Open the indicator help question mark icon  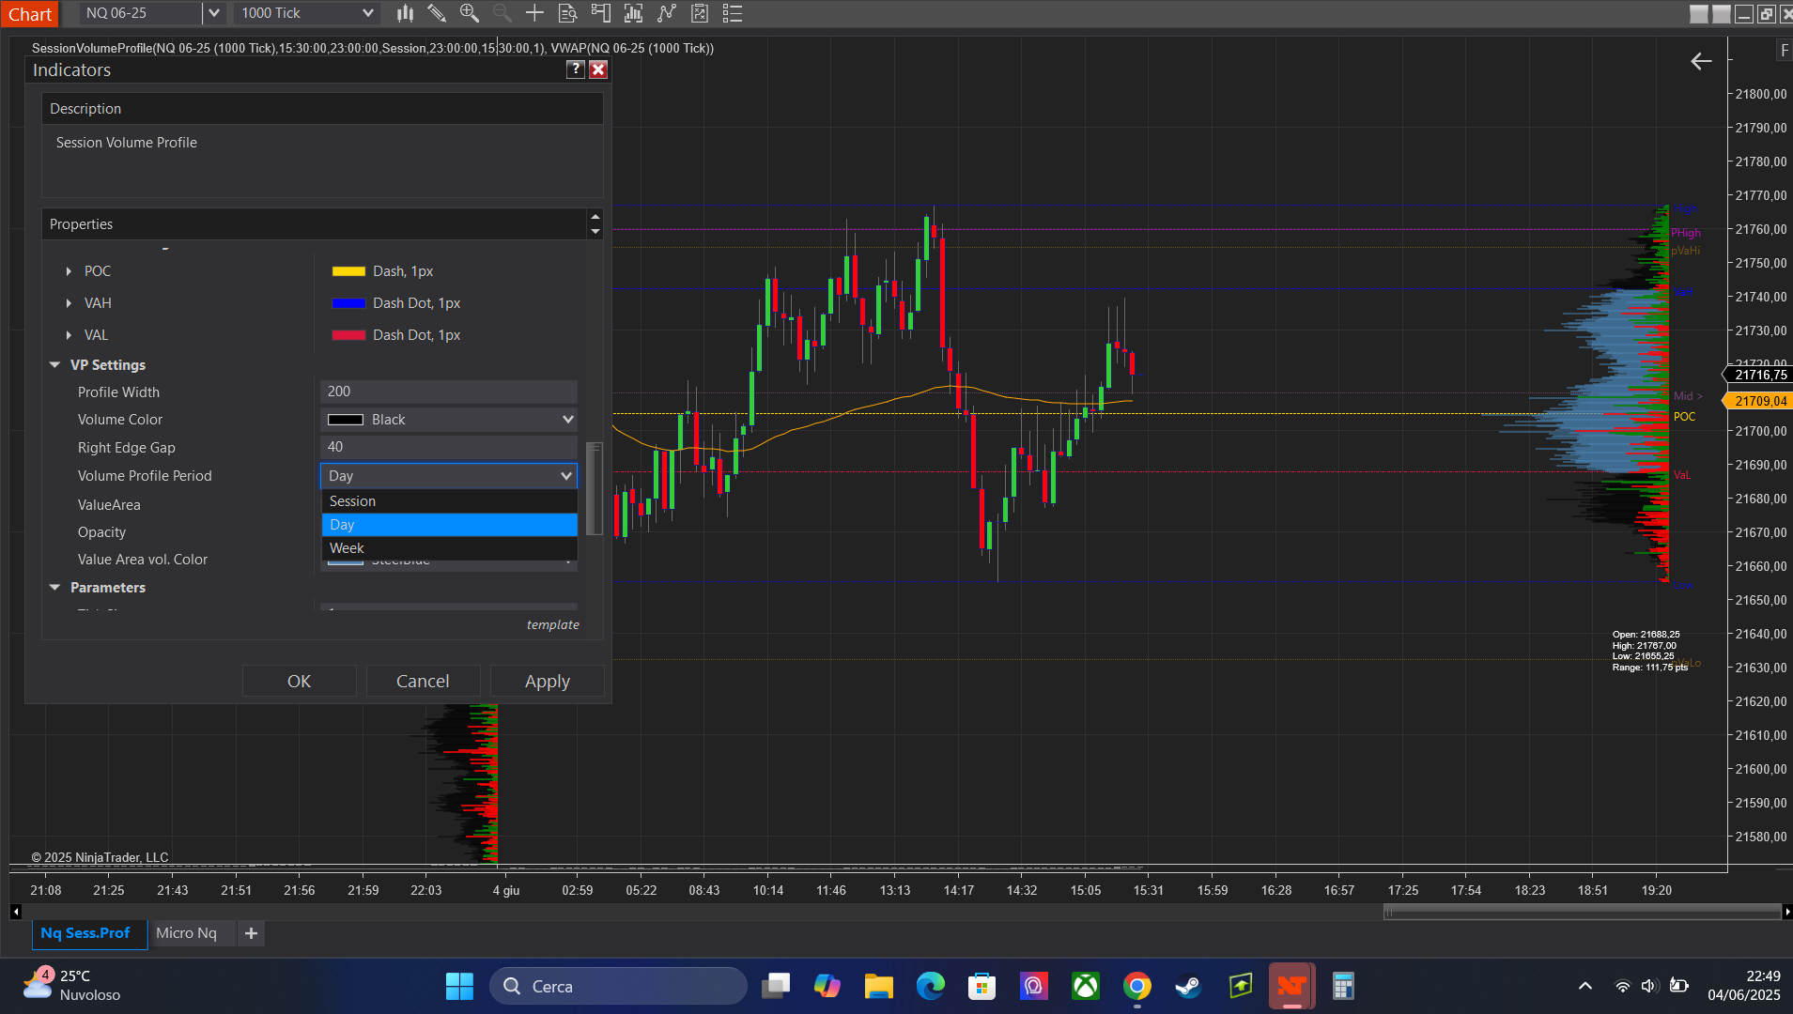(x=574, y=69)
